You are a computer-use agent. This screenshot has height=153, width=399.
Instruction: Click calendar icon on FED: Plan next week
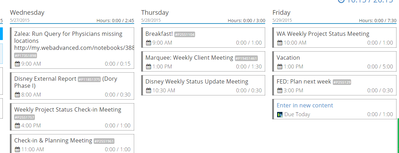point(280,91)
